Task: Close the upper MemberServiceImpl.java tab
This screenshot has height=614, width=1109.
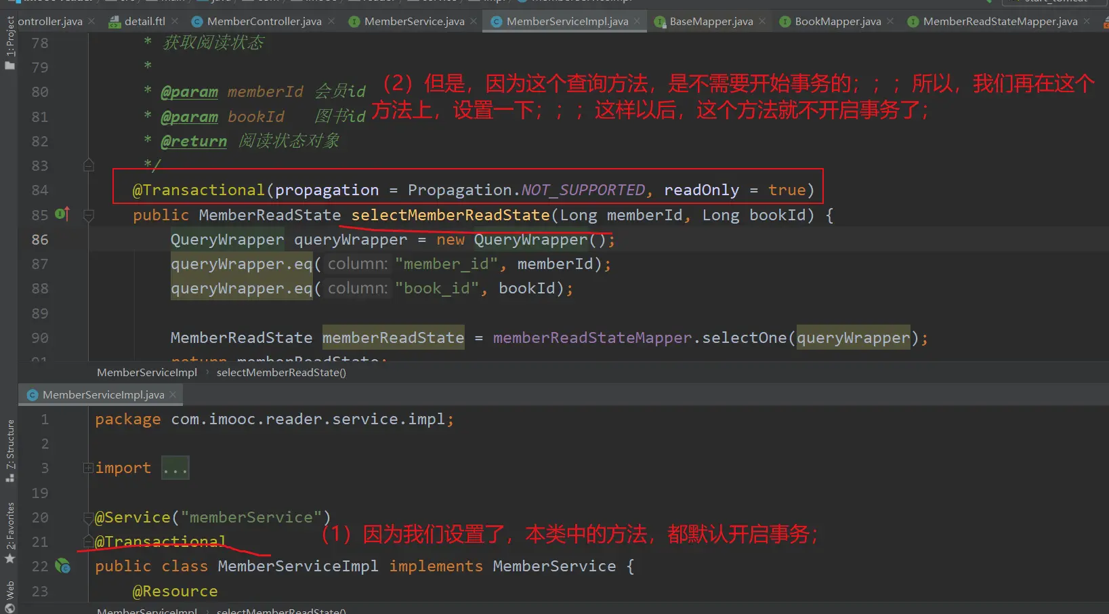Action: click(x=637, y=21)
